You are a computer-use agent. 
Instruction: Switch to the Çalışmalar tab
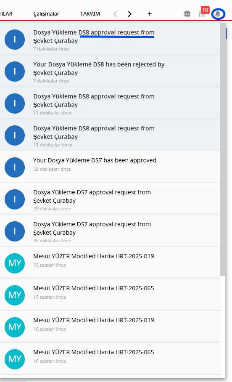[46, 14]
